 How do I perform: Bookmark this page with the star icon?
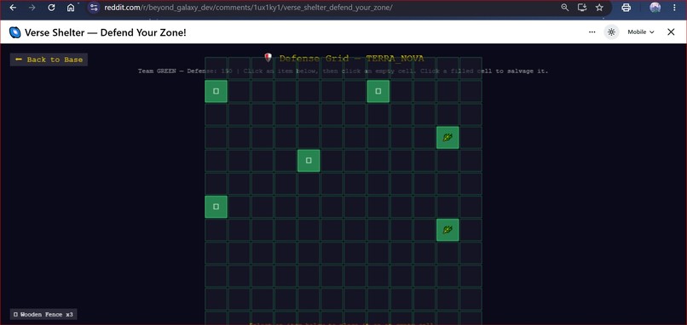pyautogui.click(x=599, y=8)
